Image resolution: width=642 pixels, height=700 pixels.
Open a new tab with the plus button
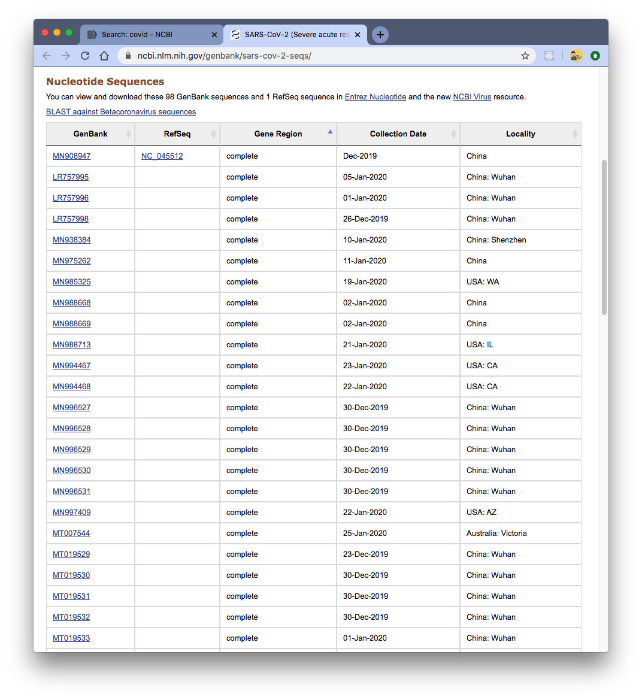[x=380, y=35]
